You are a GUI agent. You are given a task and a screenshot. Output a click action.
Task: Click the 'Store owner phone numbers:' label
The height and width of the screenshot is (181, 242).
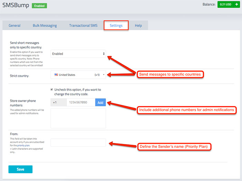pyautogui.click(x=23, y=103)
